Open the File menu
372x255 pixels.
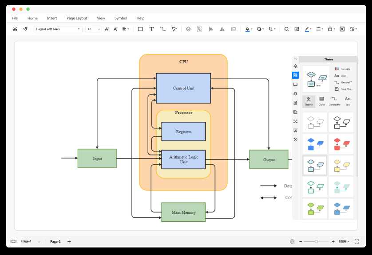point(15,18)
